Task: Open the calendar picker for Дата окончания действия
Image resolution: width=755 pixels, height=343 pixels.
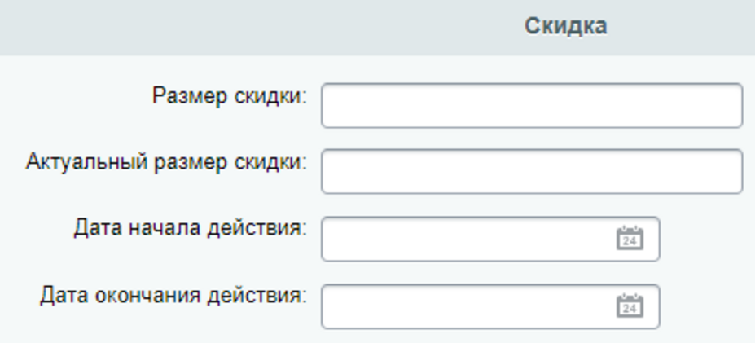Action: pos(630,306)
